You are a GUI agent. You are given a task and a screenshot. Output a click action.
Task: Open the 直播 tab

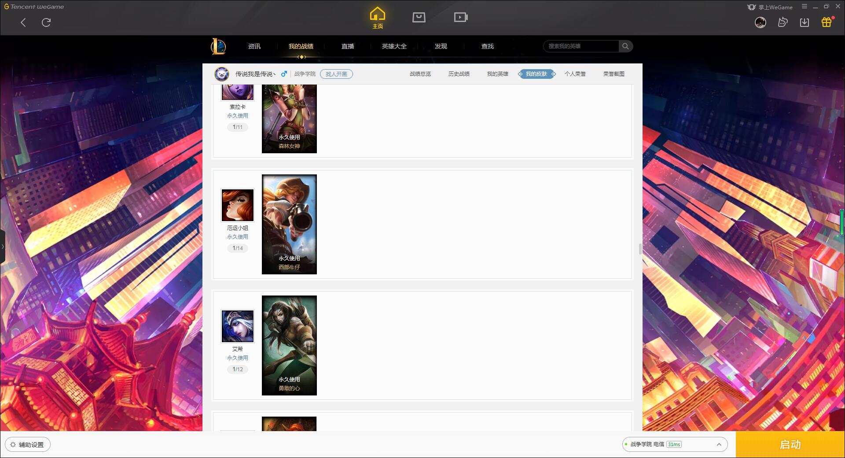[348, 46]
